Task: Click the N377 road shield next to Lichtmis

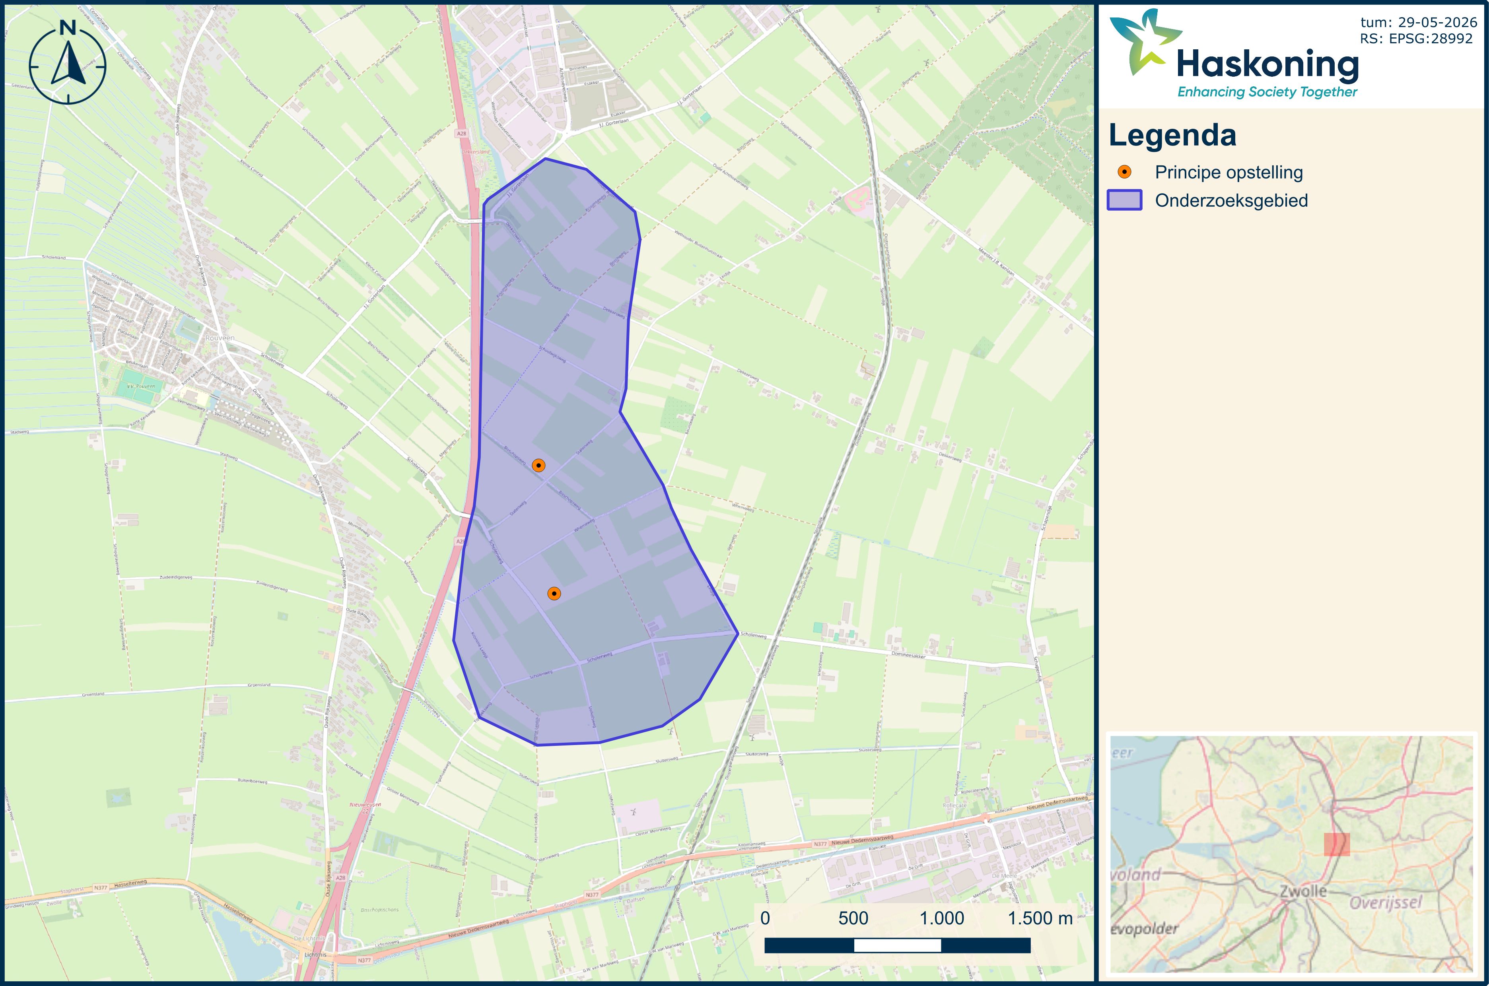Action: [364, 960]
